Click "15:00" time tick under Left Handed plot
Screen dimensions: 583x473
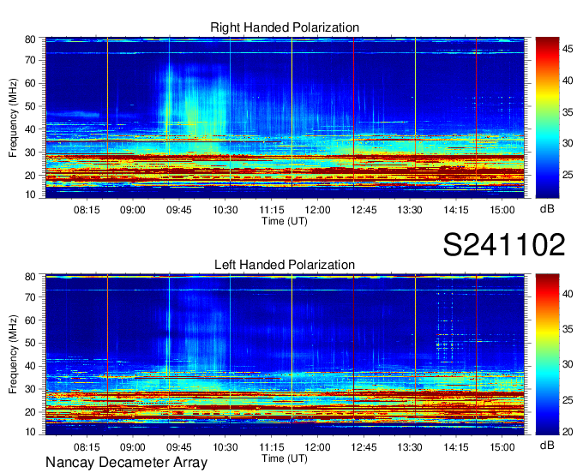[502, 447]
